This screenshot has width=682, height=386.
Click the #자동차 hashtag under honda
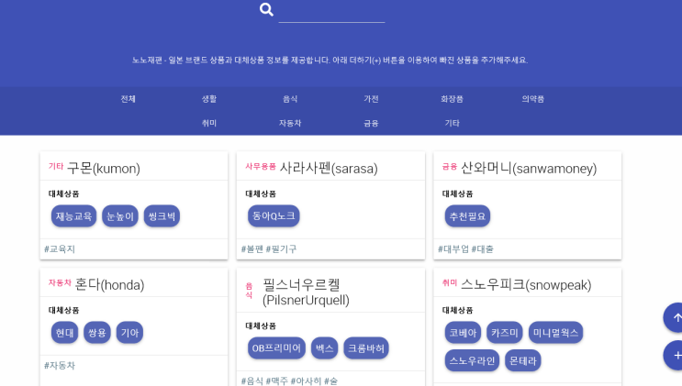pos(60,366)
